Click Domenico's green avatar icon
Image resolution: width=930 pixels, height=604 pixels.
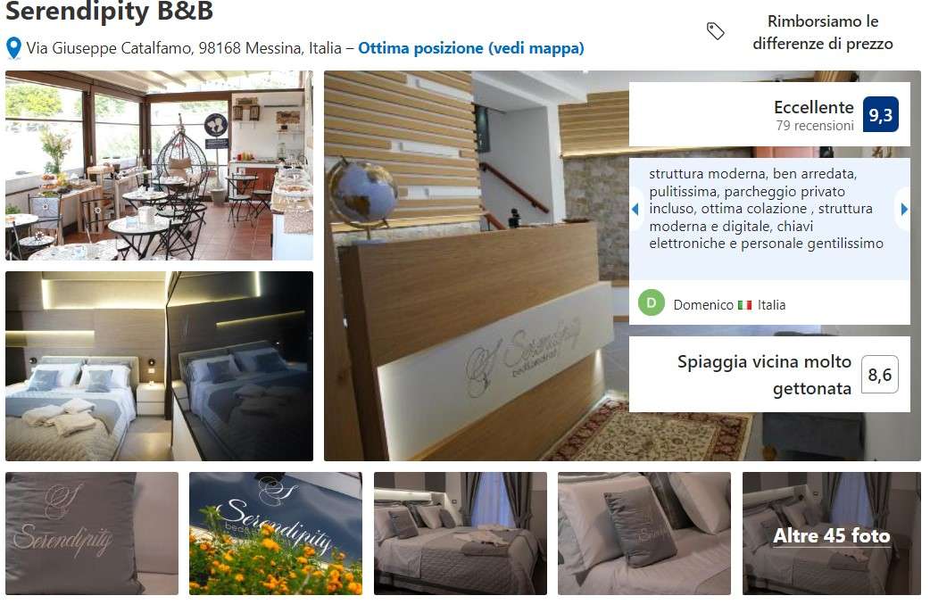(652, 303)
